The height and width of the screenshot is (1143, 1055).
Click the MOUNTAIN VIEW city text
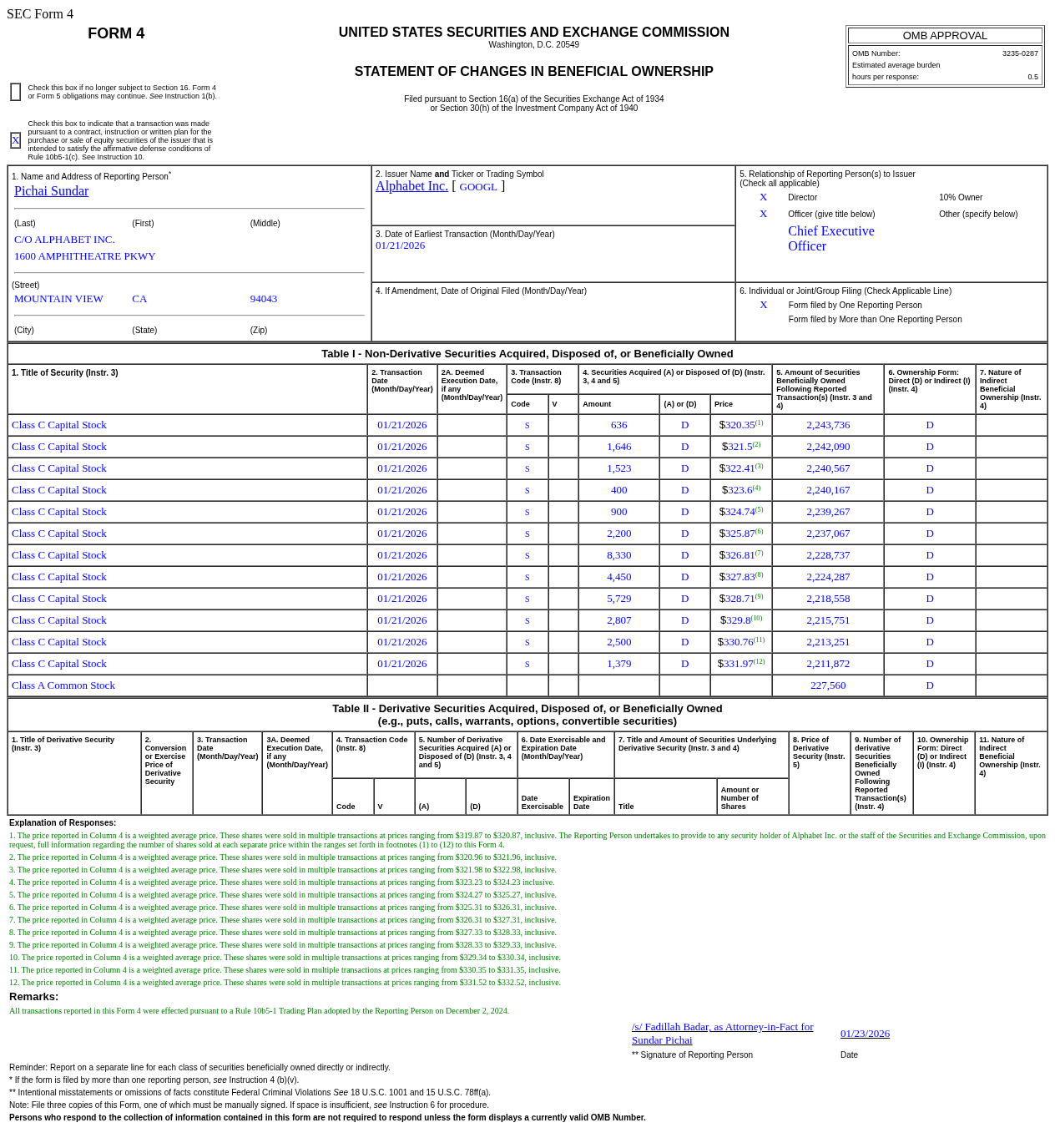point(58,299)
